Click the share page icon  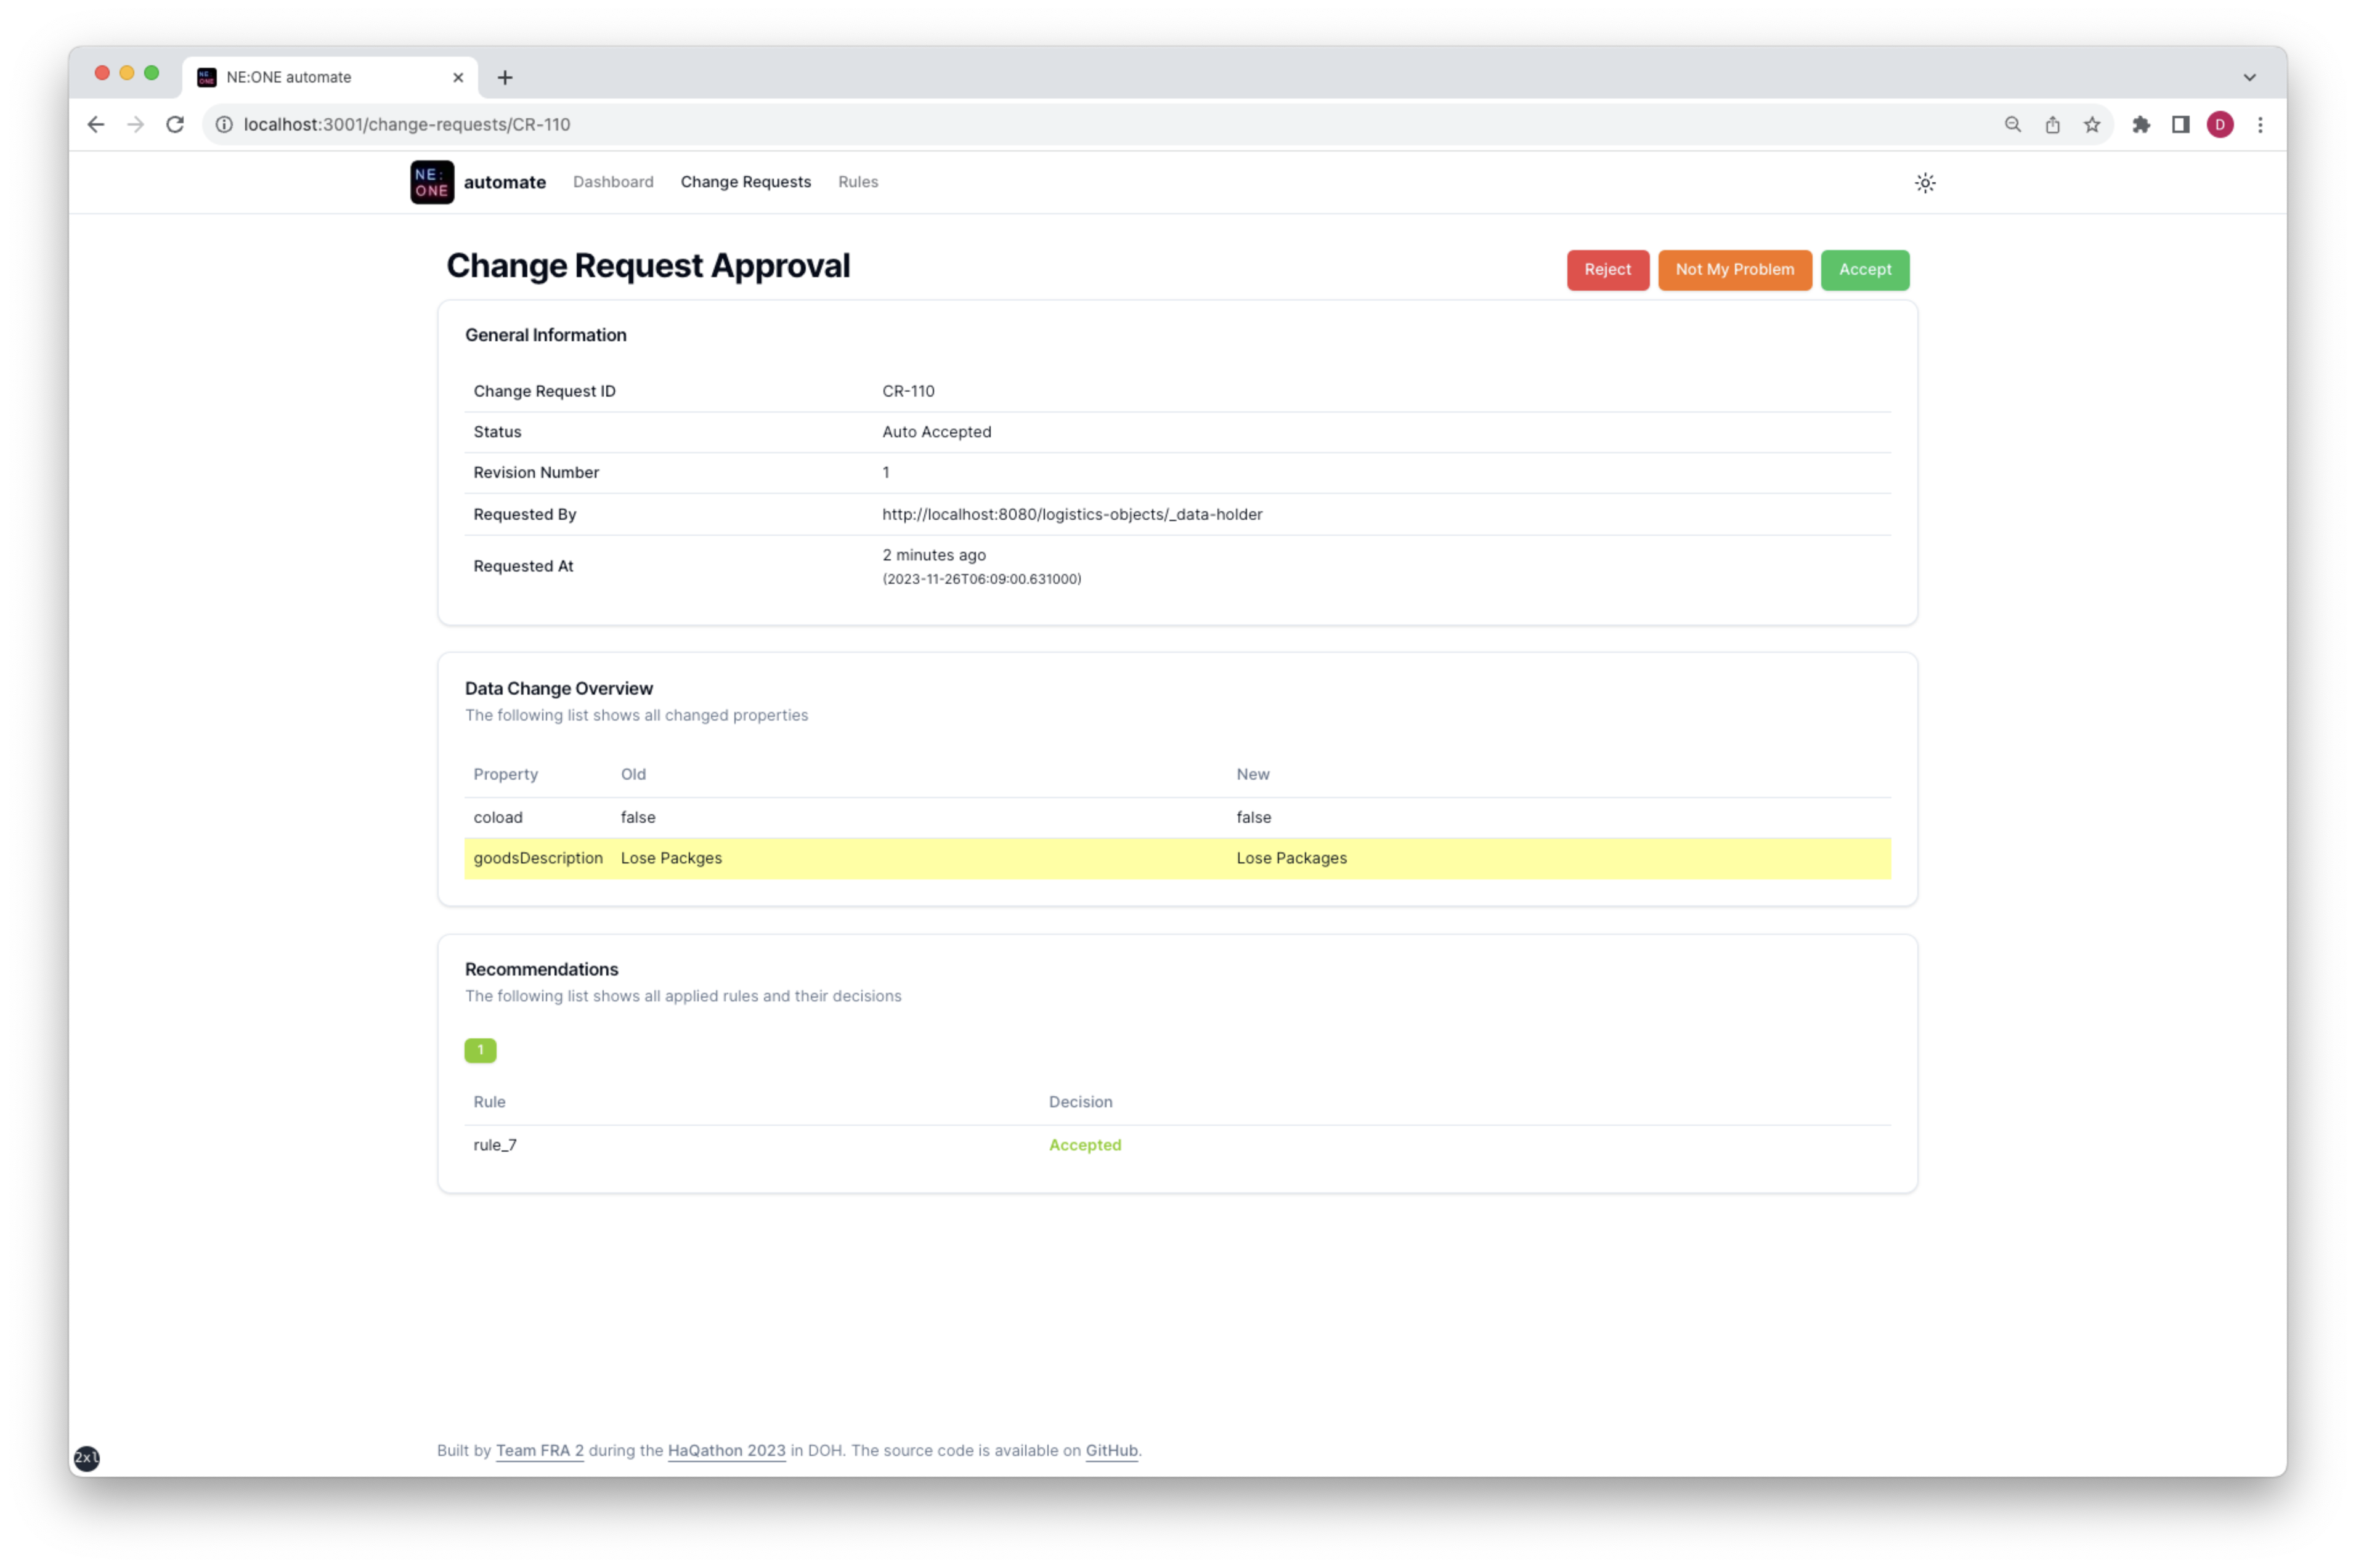(x=2052, y=124)
